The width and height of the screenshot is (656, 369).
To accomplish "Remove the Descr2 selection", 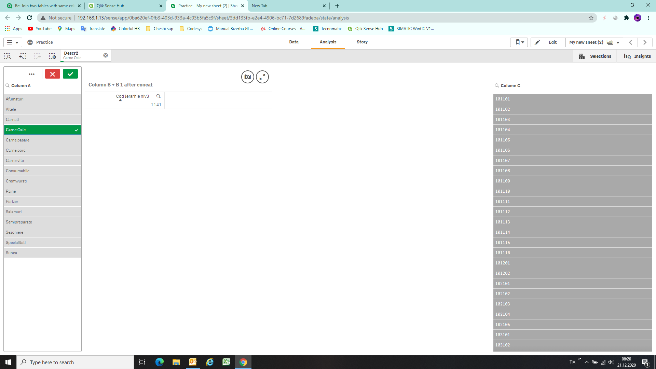I will [x=106, y=55].
